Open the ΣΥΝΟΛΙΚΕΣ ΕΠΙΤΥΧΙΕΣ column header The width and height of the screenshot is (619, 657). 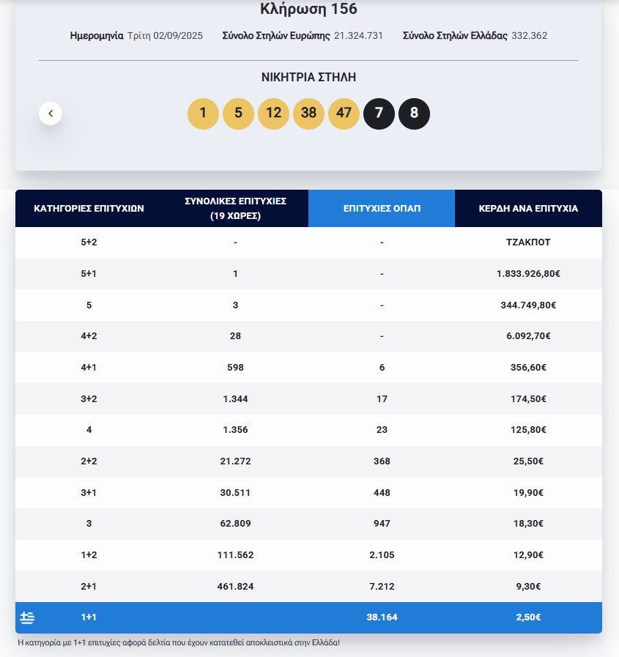click(x=235, y=208)
